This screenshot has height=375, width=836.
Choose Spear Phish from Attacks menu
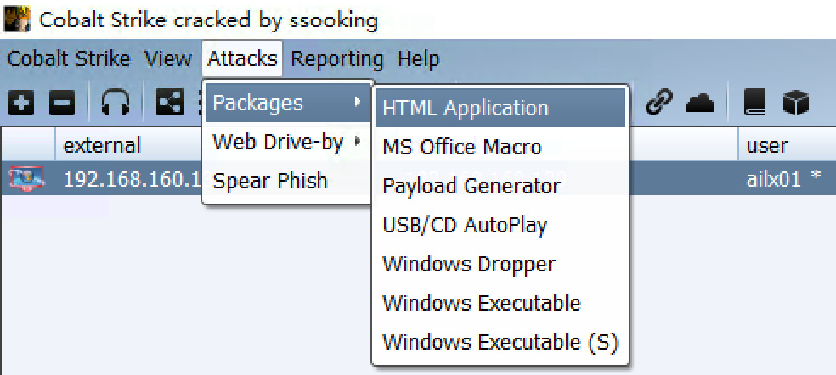pos(269,181)
